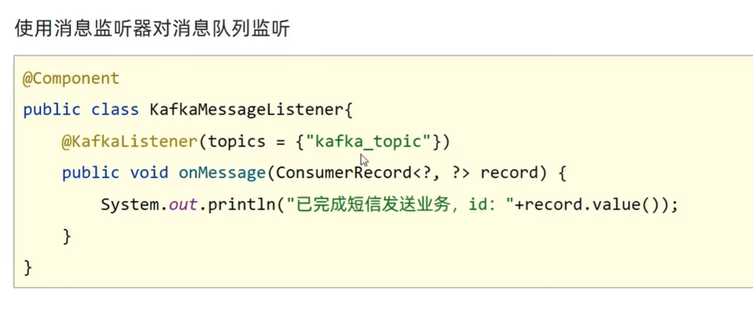Click the @Component annotation
Screen dimensions: 753x310
coord(71,79)
